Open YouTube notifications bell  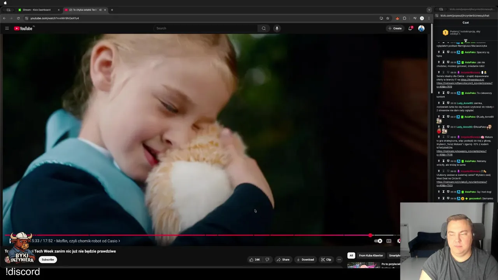point(410,28)
